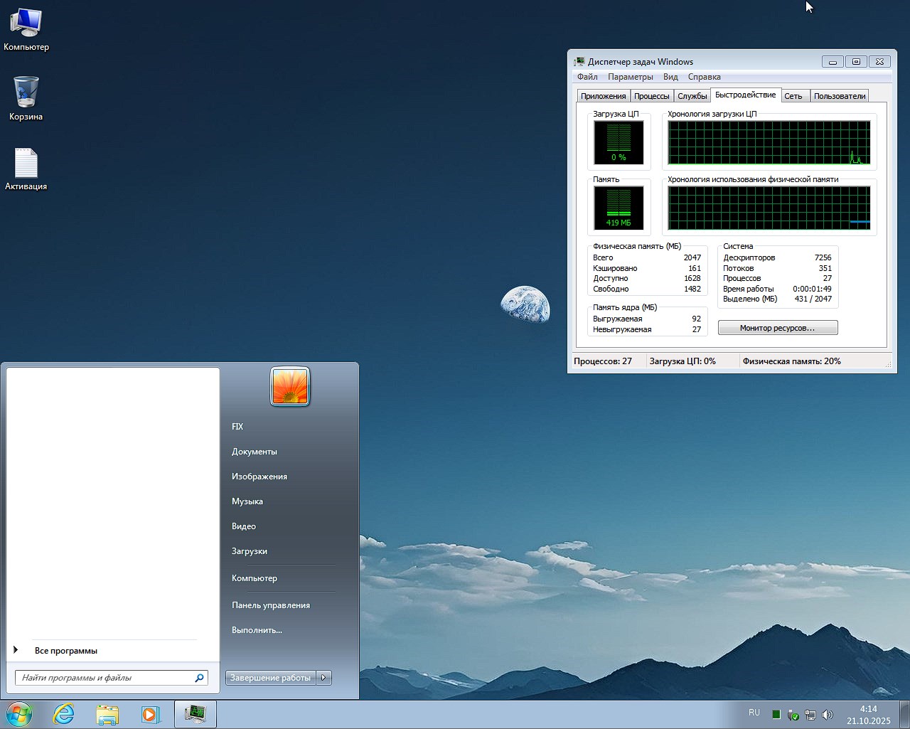
Task: Select the Корзина recycle bin icon
Action: (x=26, y=98)
